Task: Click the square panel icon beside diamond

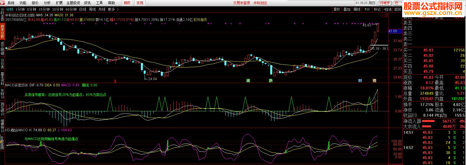Action: [x=386, y=15]
